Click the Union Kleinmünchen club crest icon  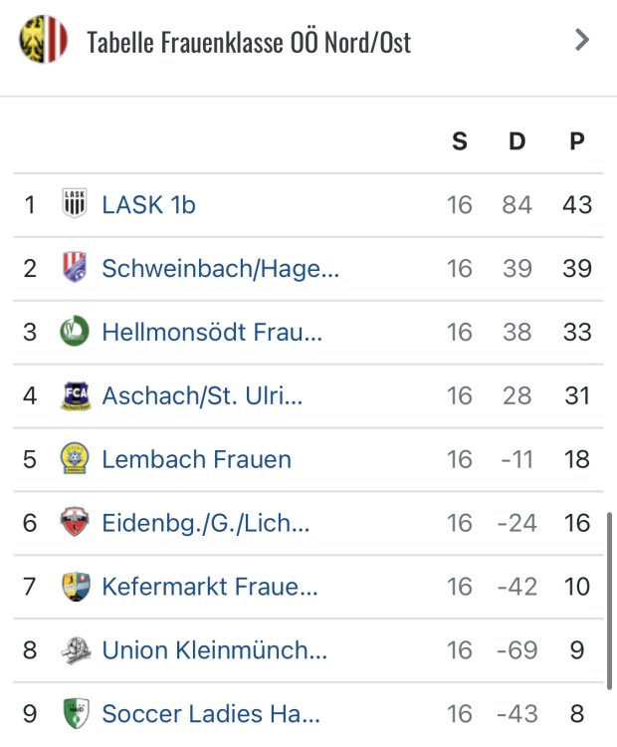point(75,650)
